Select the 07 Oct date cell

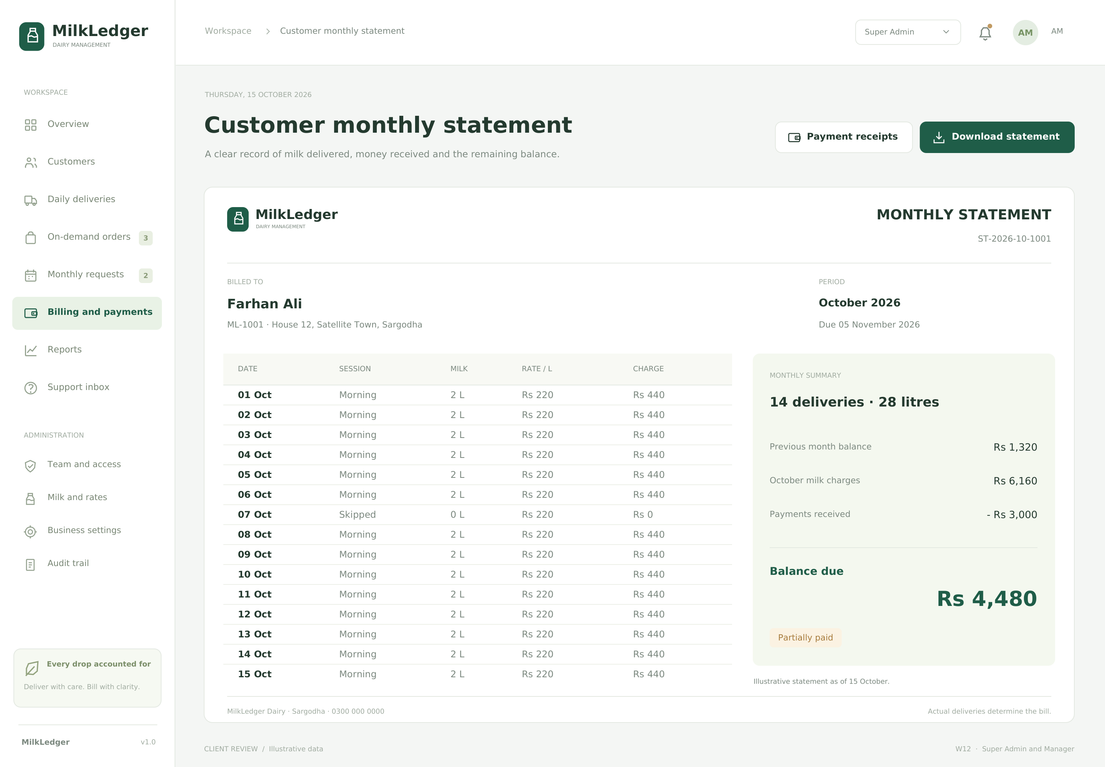pyautogui.click(x=254, y=514)
